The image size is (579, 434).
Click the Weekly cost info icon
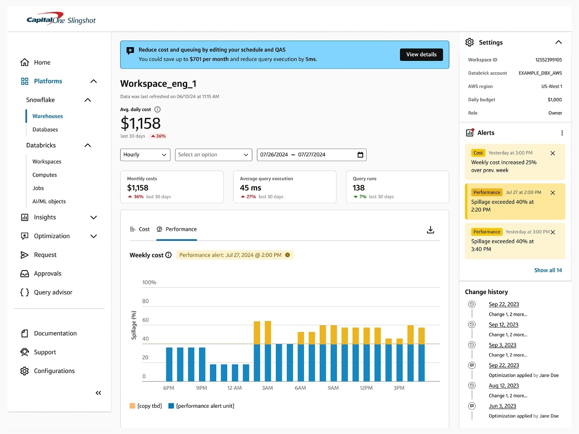pyautogui.click(x=169, y=255)
